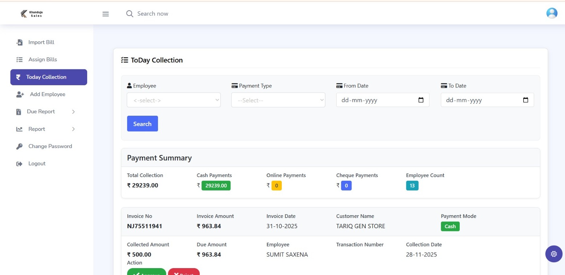Open the Payment Type dropdown
This screenshot has width=565, height=275.
(278, 100)
